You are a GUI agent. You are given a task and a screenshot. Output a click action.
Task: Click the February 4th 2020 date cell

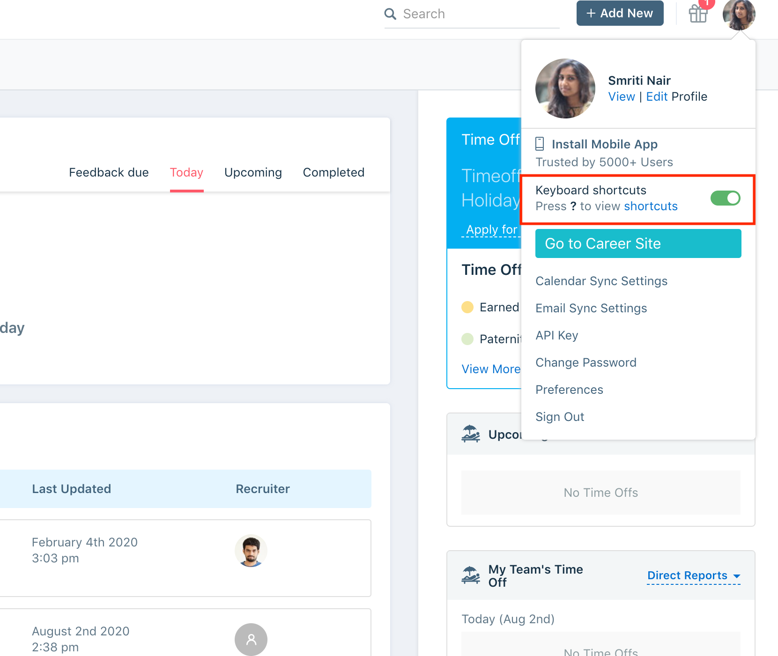[x=85, y=550]
